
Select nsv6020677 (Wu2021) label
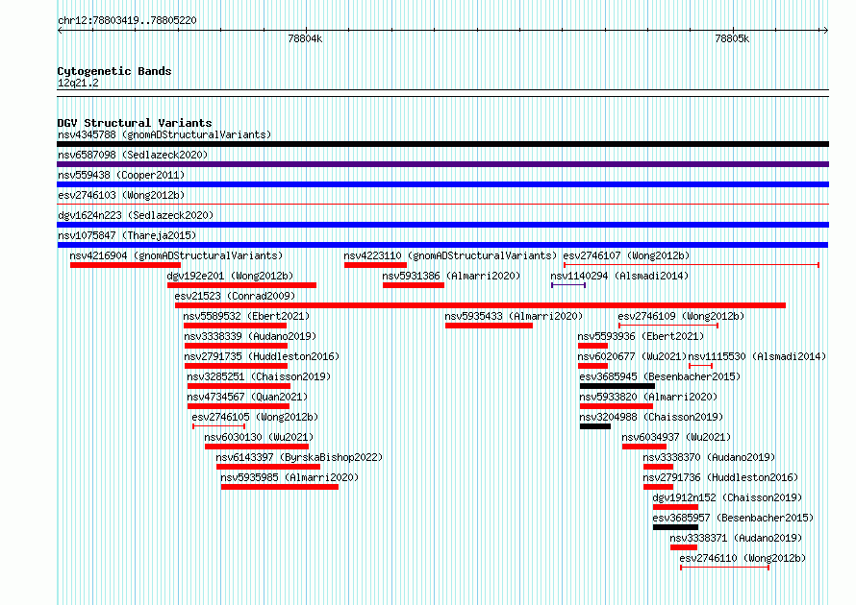(x=632, y=356)
